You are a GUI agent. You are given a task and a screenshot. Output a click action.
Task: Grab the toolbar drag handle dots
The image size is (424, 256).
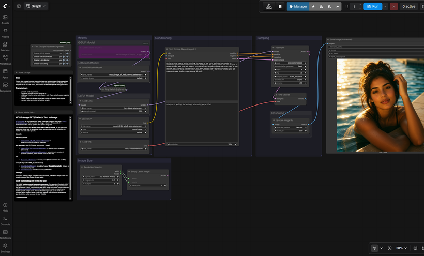[x=346, y=7]
